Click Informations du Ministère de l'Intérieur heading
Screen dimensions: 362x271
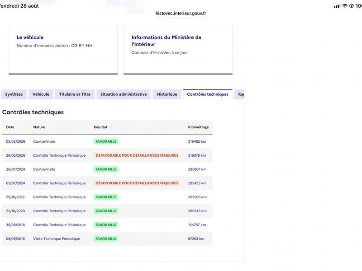click(x=167, y=41)
